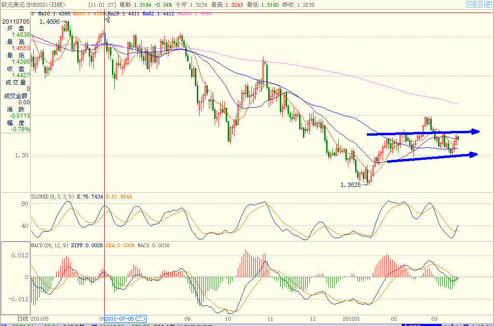Click the 成交量 label in info panel
The image size is (494, 326).
[16, 82]
